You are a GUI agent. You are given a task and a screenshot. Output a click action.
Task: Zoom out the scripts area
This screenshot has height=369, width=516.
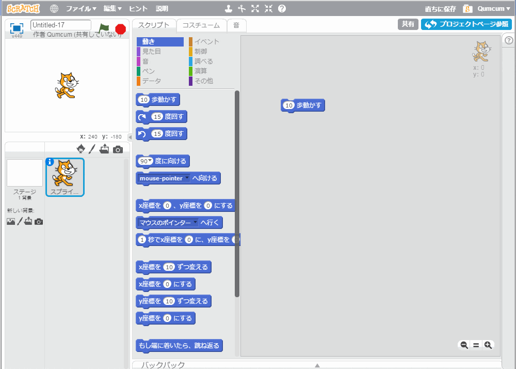point(464,345)
